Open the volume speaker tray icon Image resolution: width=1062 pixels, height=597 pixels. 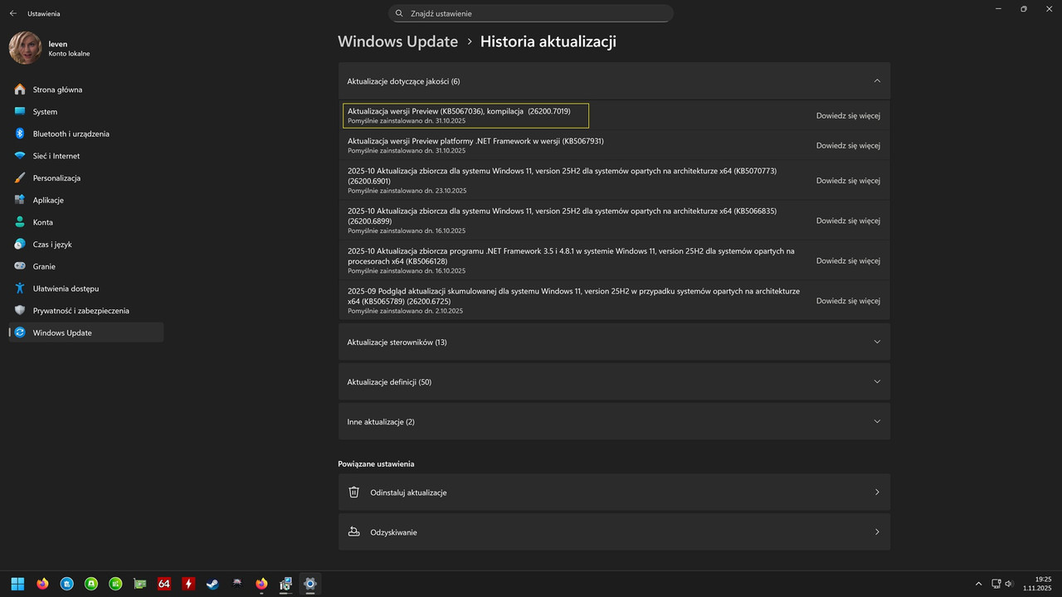click(1009, 584)
